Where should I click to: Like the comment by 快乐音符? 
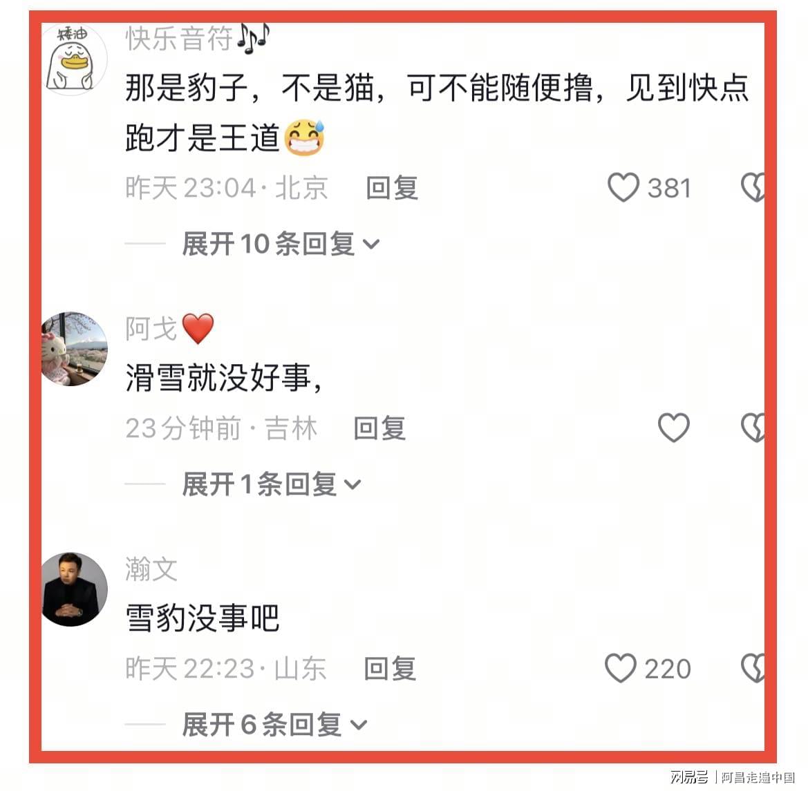click(x=623, y=187)
